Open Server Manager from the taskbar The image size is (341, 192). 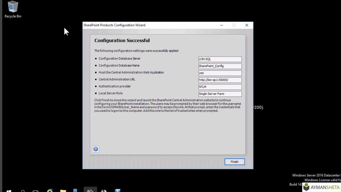point(75,190)
